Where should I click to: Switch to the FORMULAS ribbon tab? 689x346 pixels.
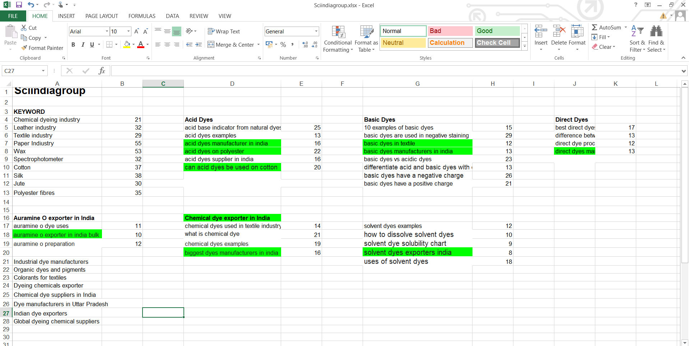[142, 16]
